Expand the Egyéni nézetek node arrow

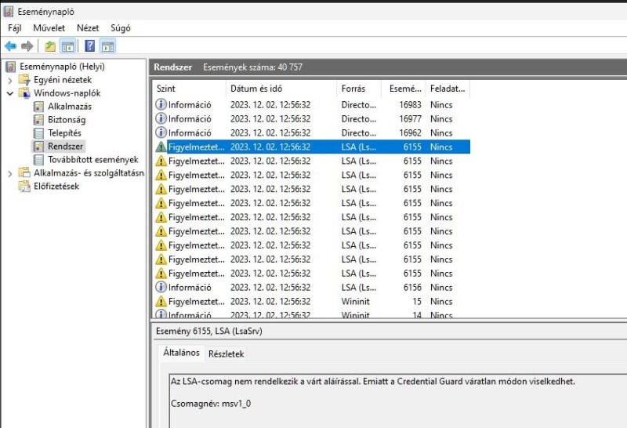pyautogui.click(x=10, y=81)
